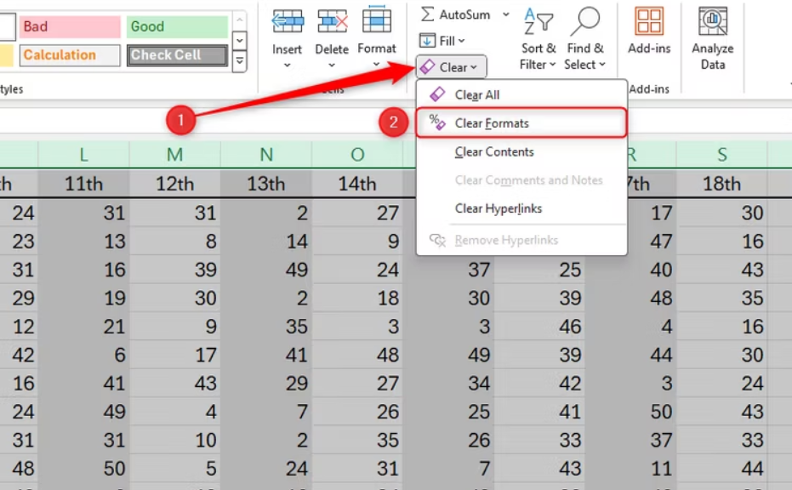This screenshot has width=792, height=490.
Task: Click the eraser icon beside Clear All
Action: click(x=436, y=94)
